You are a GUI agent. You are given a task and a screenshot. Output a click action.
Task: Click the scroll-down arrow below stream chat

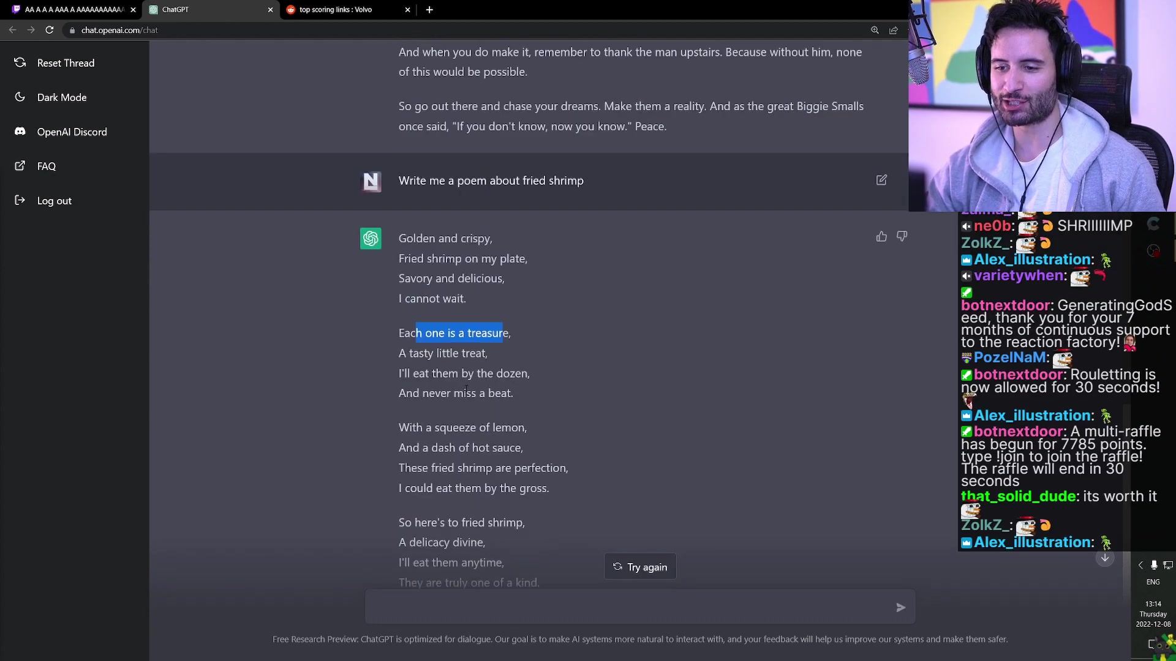pyautogui.click(x=1105, y=558)
